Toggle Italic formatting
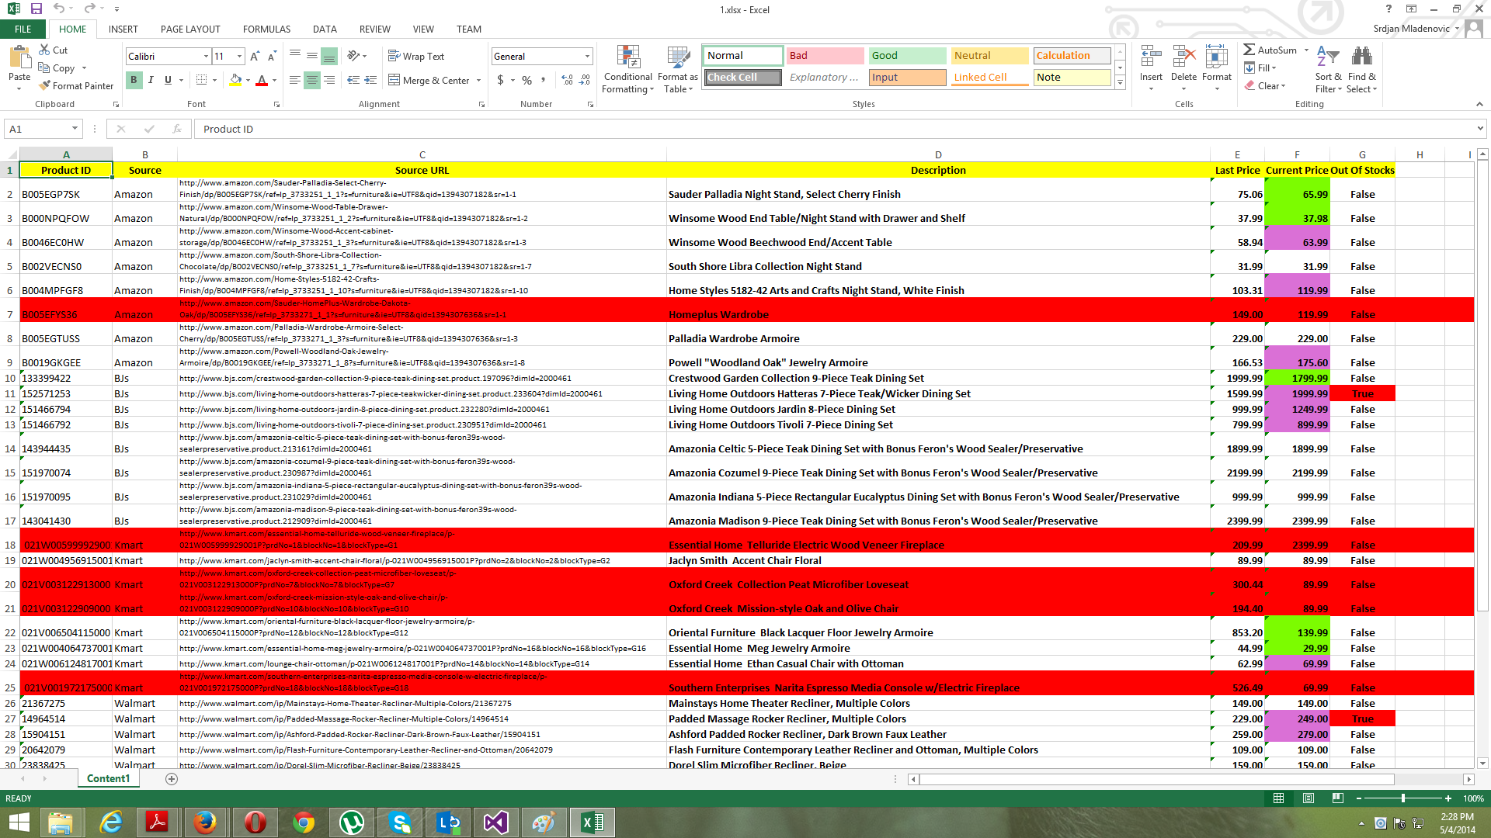The height and width of the screenshot is (838, 1491). click(151, 80)
